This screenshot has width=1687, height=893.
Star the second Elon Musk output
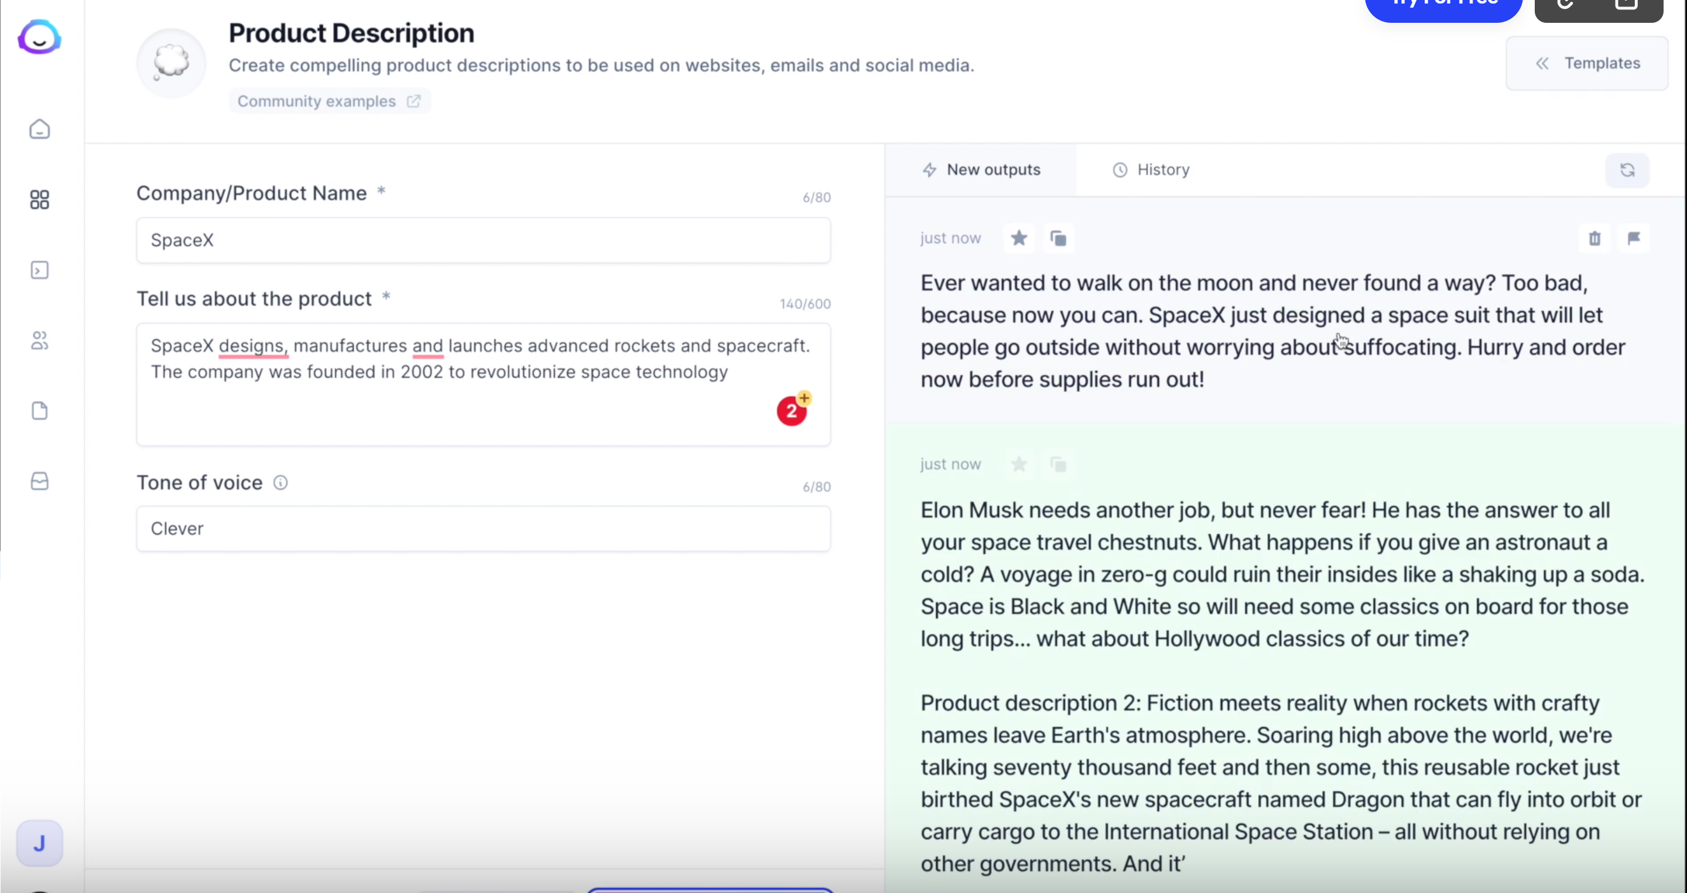[x=1019, y=464]
